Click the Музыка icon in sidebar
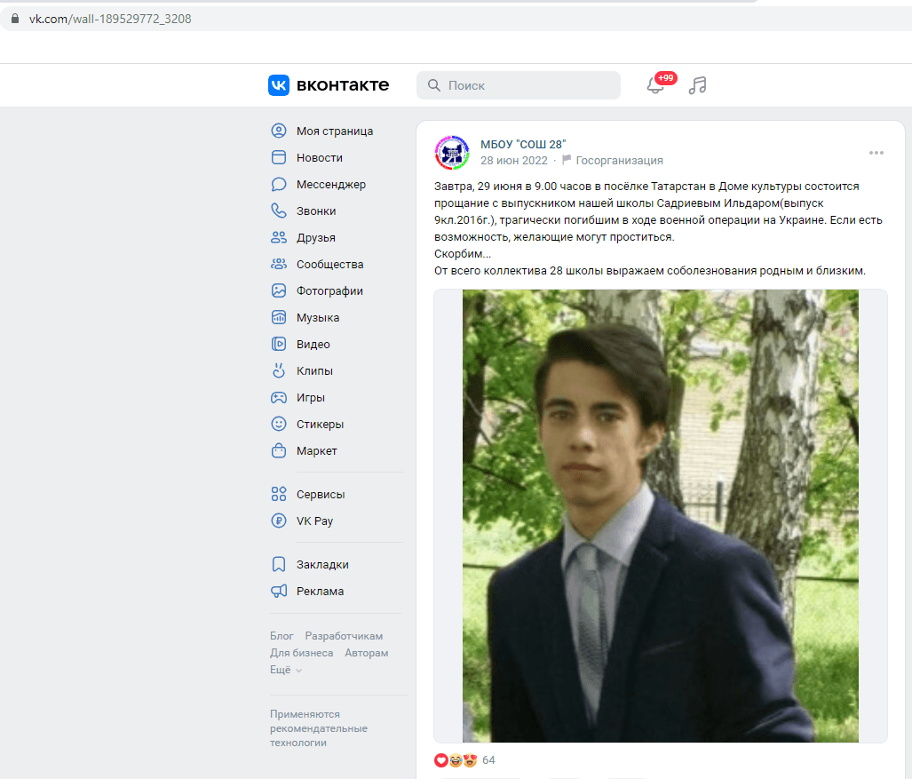 (x=279, y=318)
